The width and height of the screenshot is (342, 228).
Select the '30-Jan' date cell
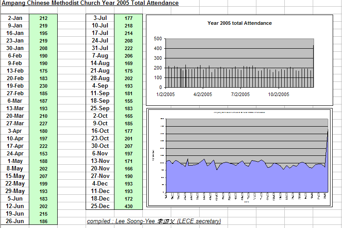(x=15, y=48)
